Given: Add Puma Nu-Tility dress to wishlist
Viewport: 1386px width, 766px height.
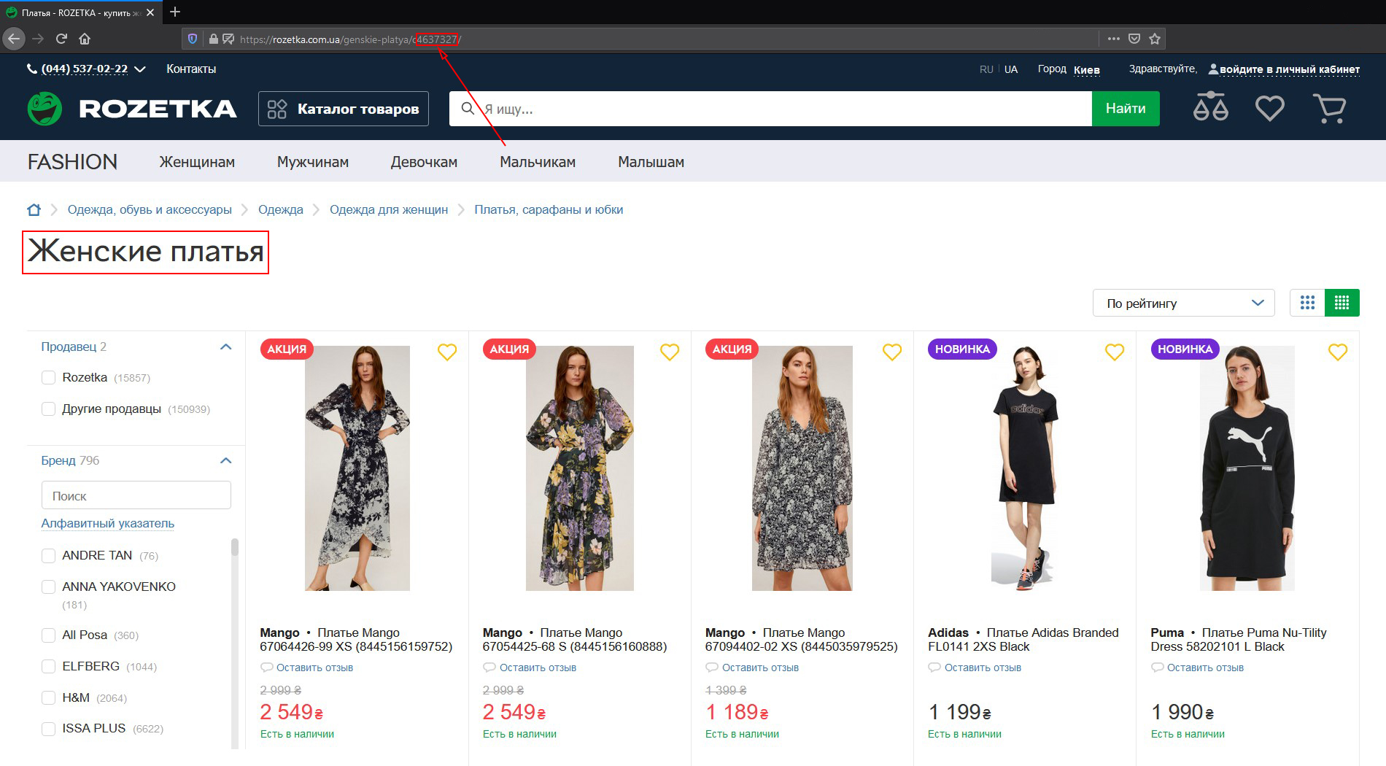Looking at the screenshot, I should pos(1338,352).
